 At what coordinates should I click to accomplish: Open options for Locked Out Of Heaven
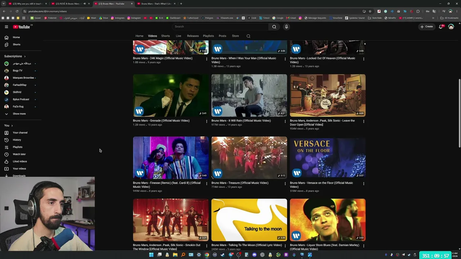(x=364, y=59)
